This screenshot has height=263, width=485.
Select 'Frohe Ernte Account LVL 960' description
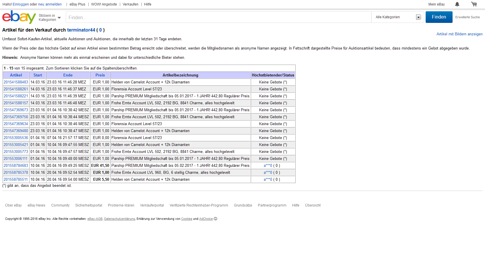pyautogui.click(x=171, y=173)
